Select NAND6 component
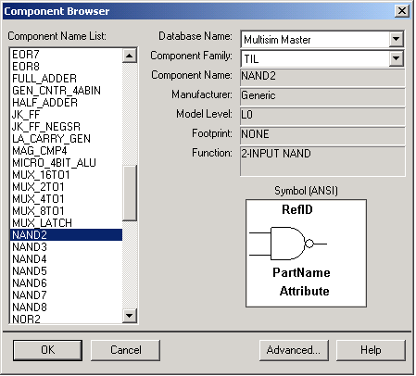This screenshot has width=416, height=376. click(66, 283)
